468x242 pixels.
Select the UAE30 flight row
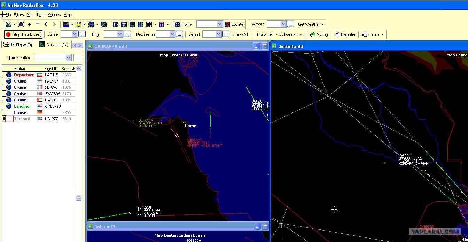click(x=39, y=100)
